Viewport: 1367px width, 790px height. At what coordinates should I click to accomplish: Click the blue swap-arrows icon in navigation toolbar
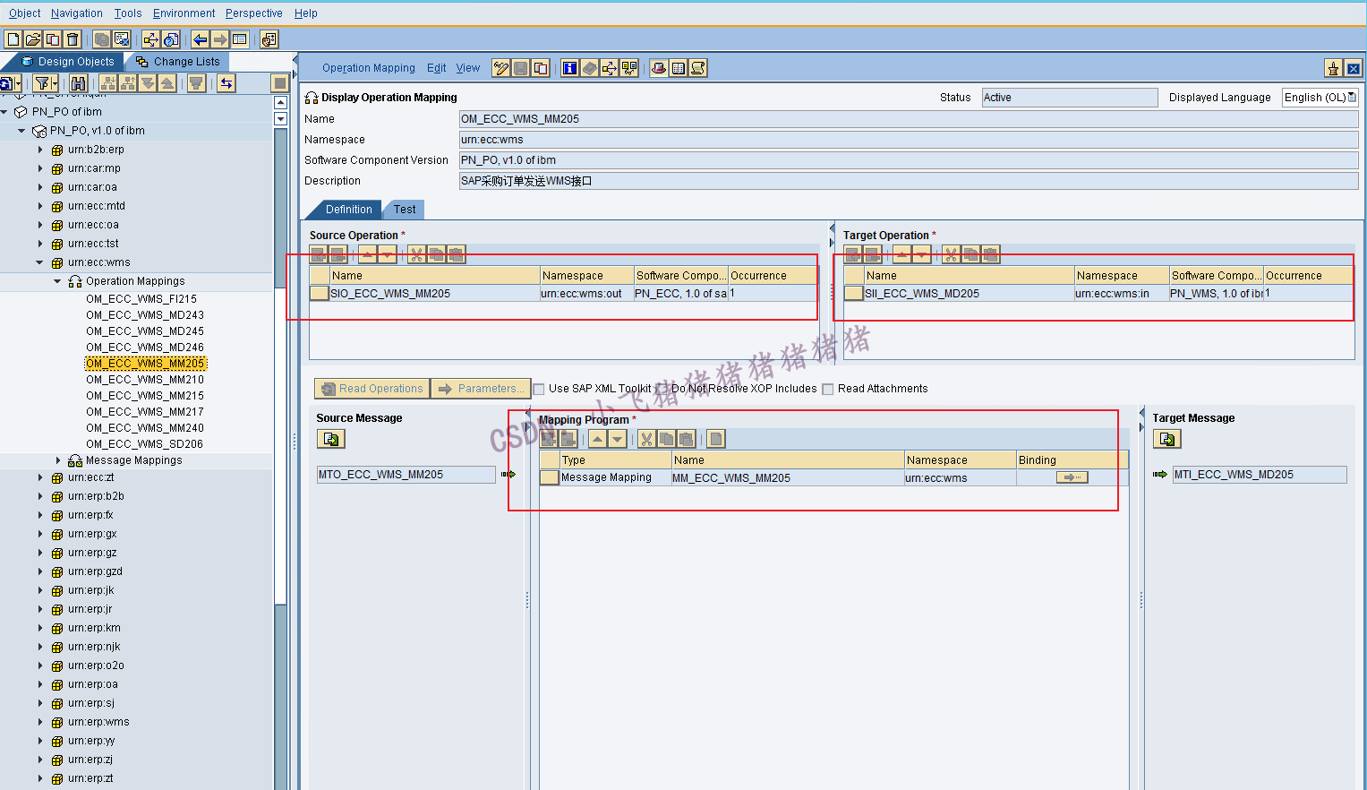pyautogui.click(x=226, y=83)
